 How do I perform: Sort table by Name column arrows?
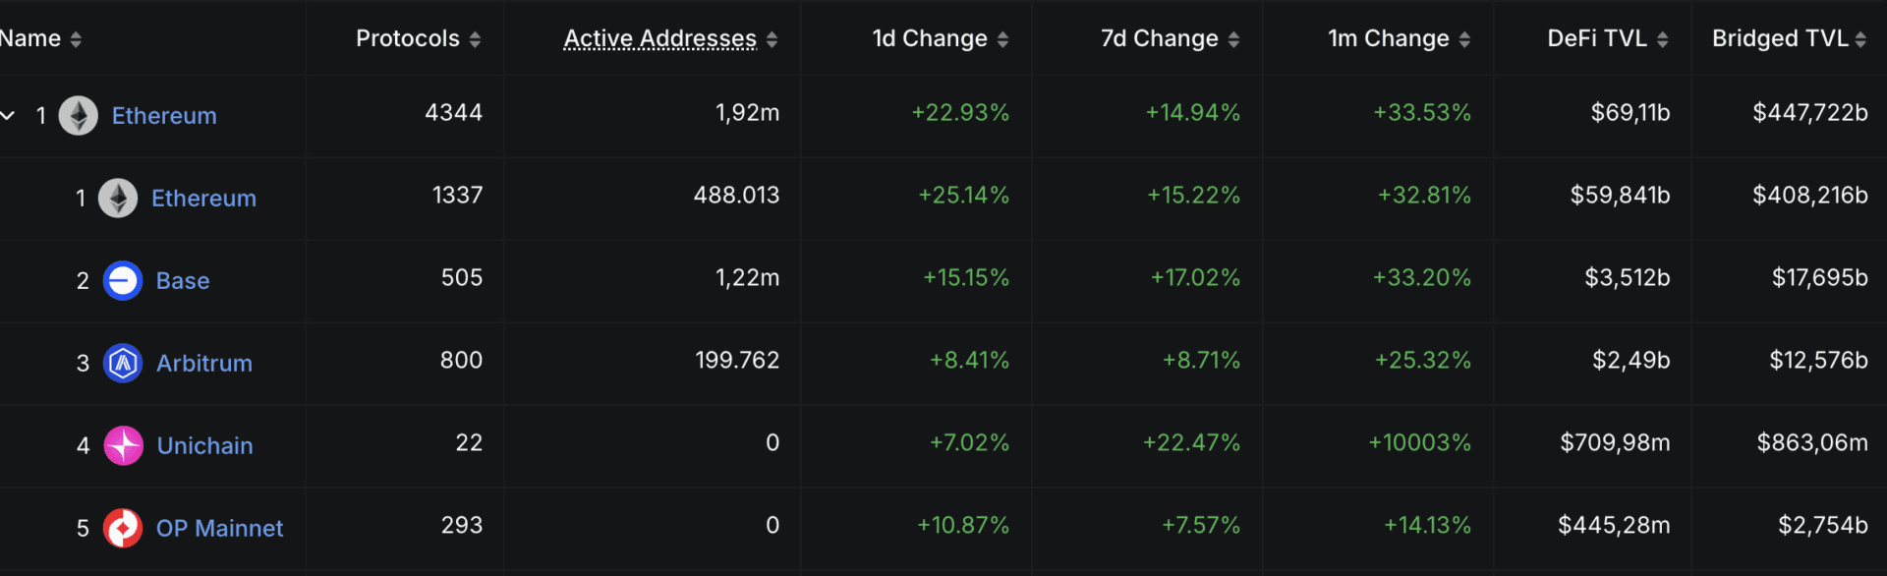pyautogui.click(x=76, y=39)
